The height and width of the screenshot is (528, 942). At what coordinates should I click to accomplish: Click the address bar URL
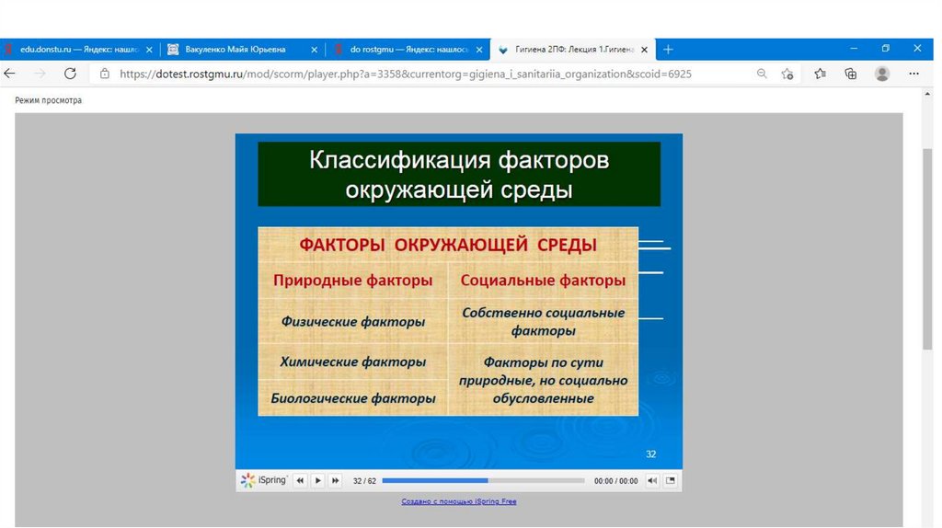(x=405, y=74)
